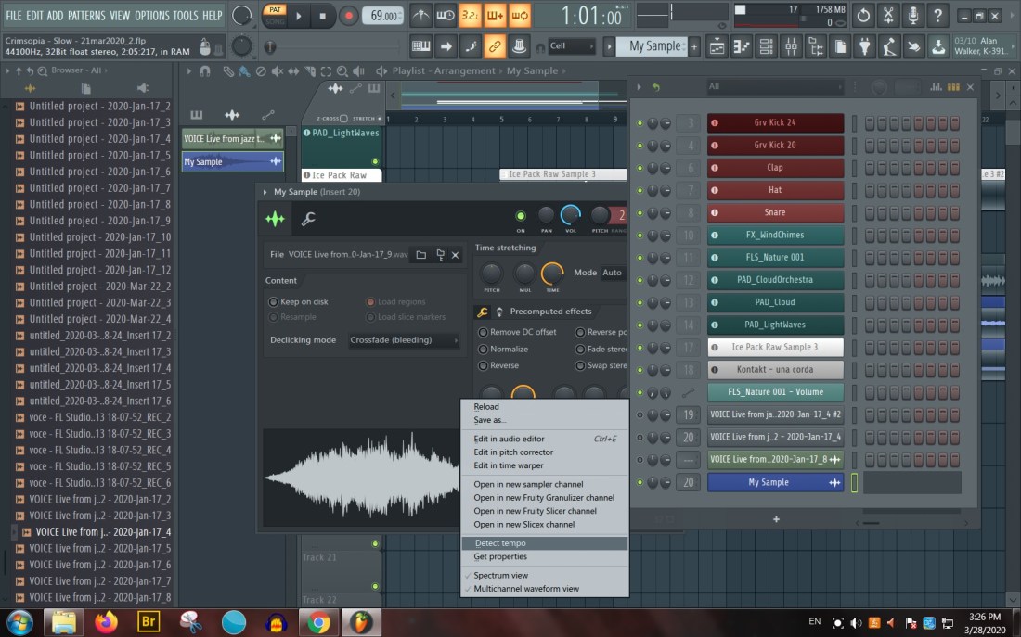Select 'voce - FL Studio..13 18-07-52_REC_4' in browser

[x=99, y=450]
